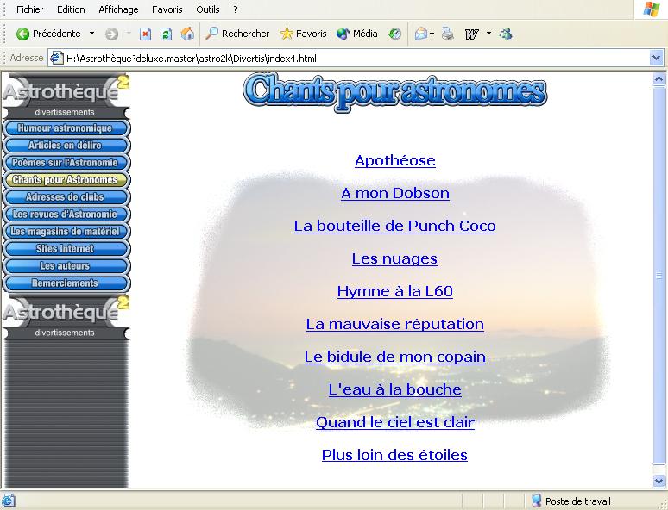Open Humour astronomique sidebar button

(66, 128)
